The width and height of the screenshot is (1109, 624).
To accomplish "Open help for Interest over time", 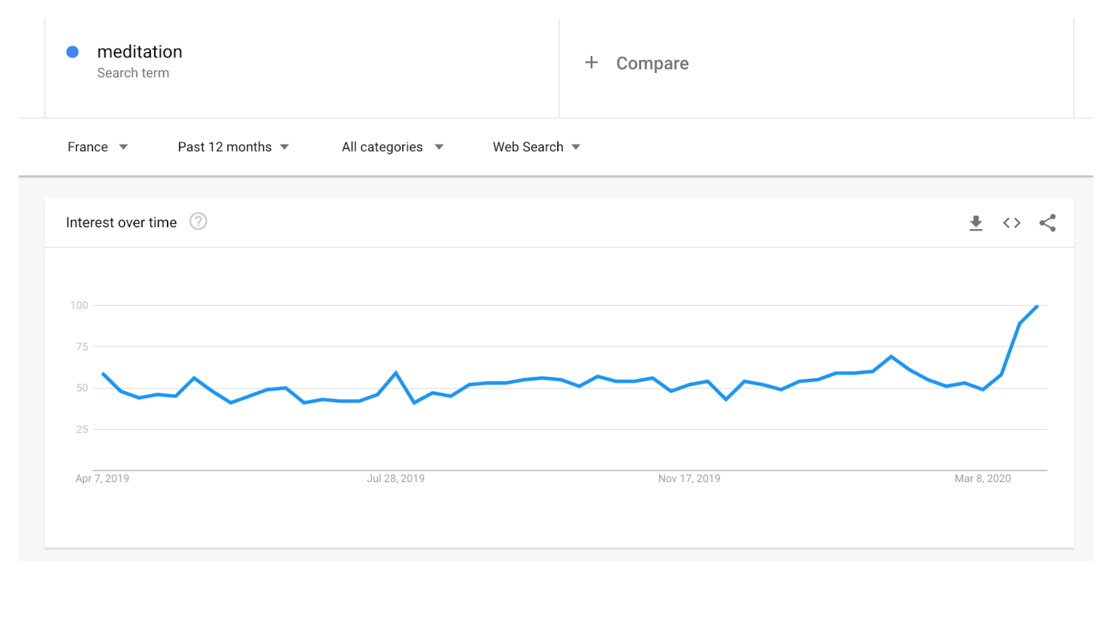I will click(198, 222).
